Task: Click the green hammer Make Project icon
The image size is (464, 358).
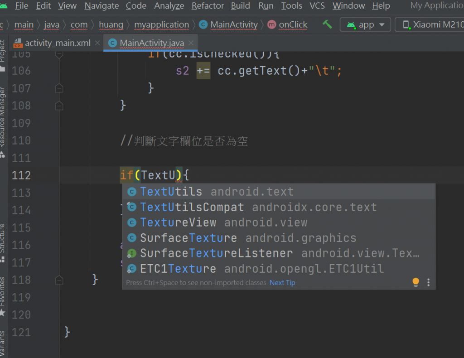Action: pyautogui.click(x=327, y=24)
